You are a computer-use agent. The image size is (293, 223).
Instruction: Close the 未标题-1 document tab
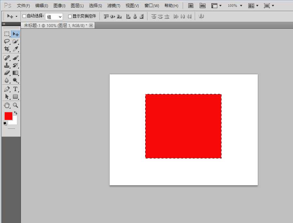91,25
